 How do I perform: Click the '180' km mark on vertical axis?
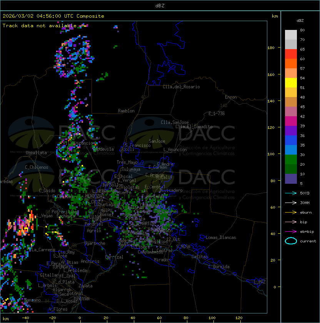pos(271,48)
